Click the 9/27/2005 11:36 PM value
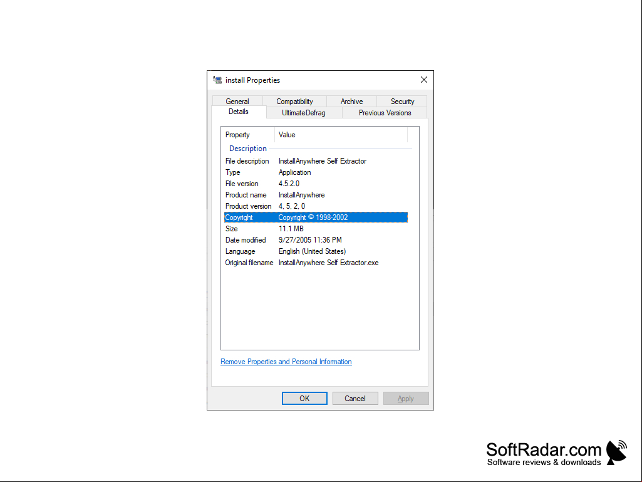Viewport: 642px width, 482px height. click(x=310, y=240)
